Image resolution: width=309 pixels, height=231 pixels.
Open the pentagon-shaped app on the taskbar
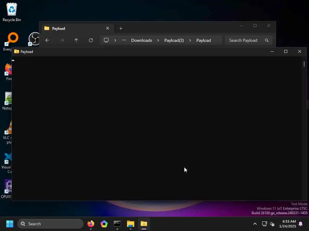point(104,224)
